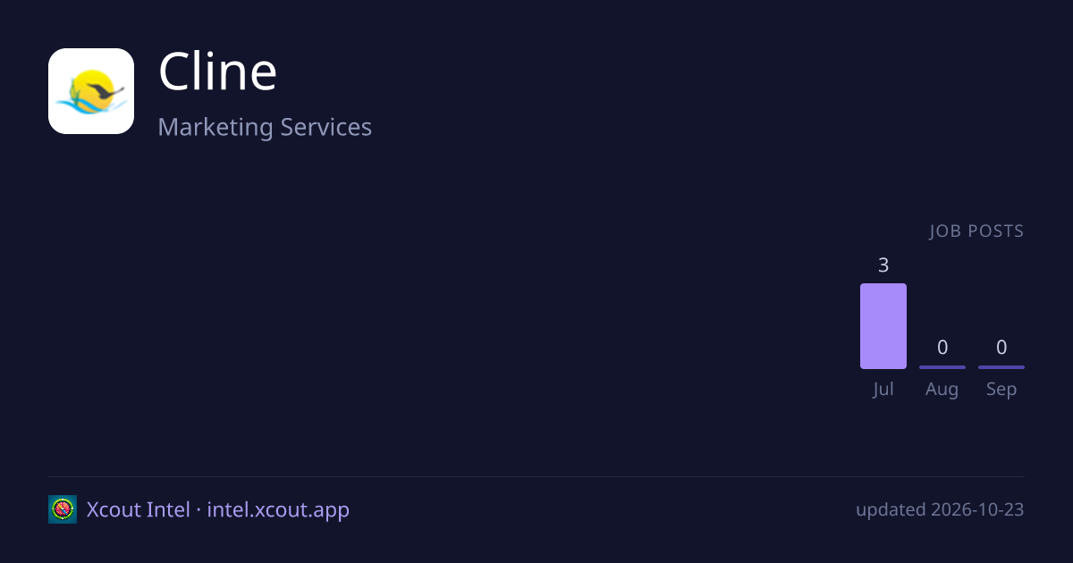This screenshot has height=563, width=1073.
Task: Click the Cline company logo
Action: tap(91, 91)
